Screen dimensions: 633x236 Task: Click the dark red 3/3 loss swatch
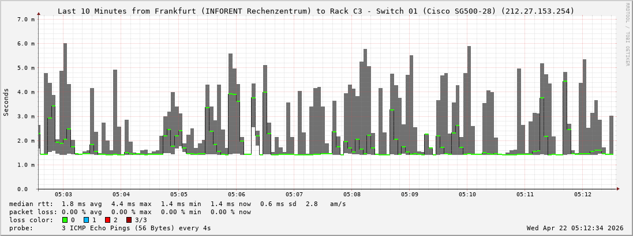tap(129, 220)
